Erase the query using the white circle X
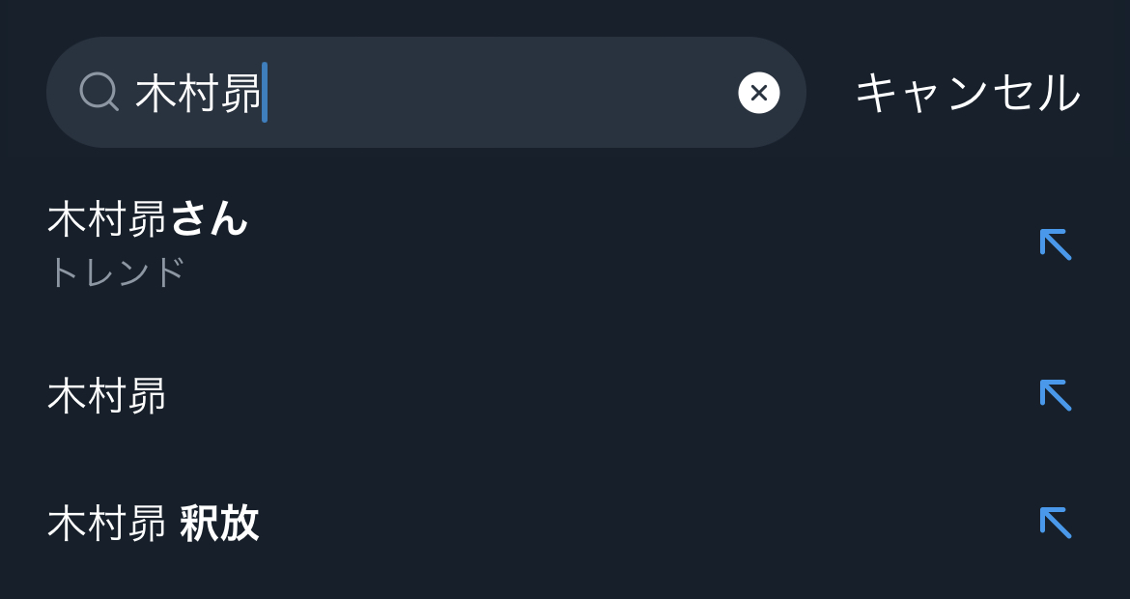Screen dimensions: 1130x599 click(759, 93)
